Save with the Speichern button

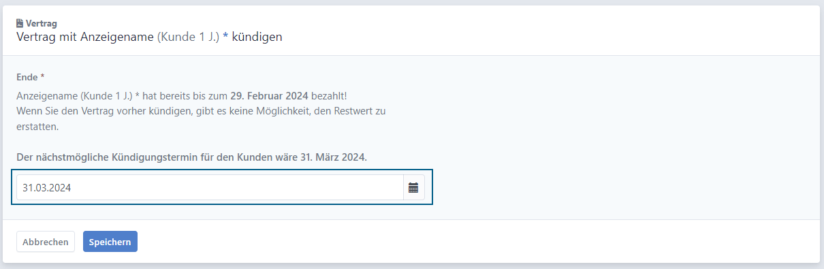pos(110,242)
